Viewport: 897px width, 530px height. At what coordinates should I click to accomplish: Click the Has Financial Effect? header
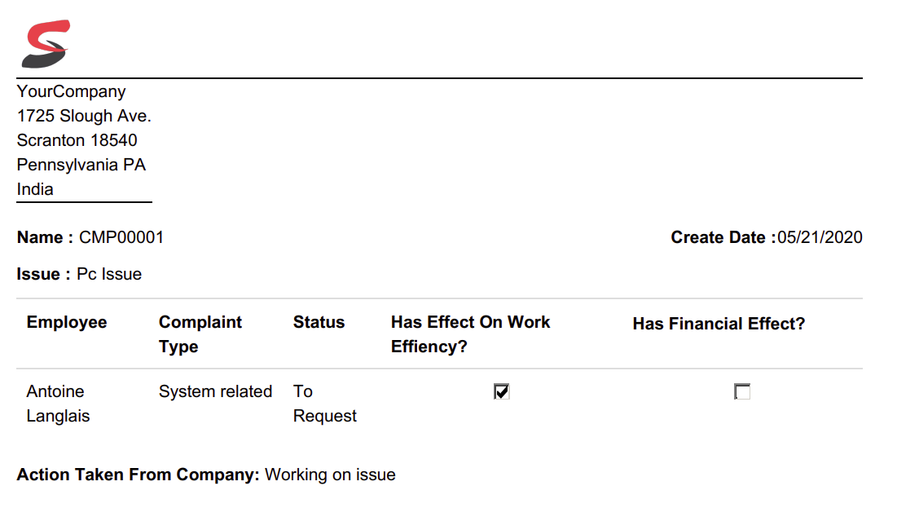click(718, 324)
